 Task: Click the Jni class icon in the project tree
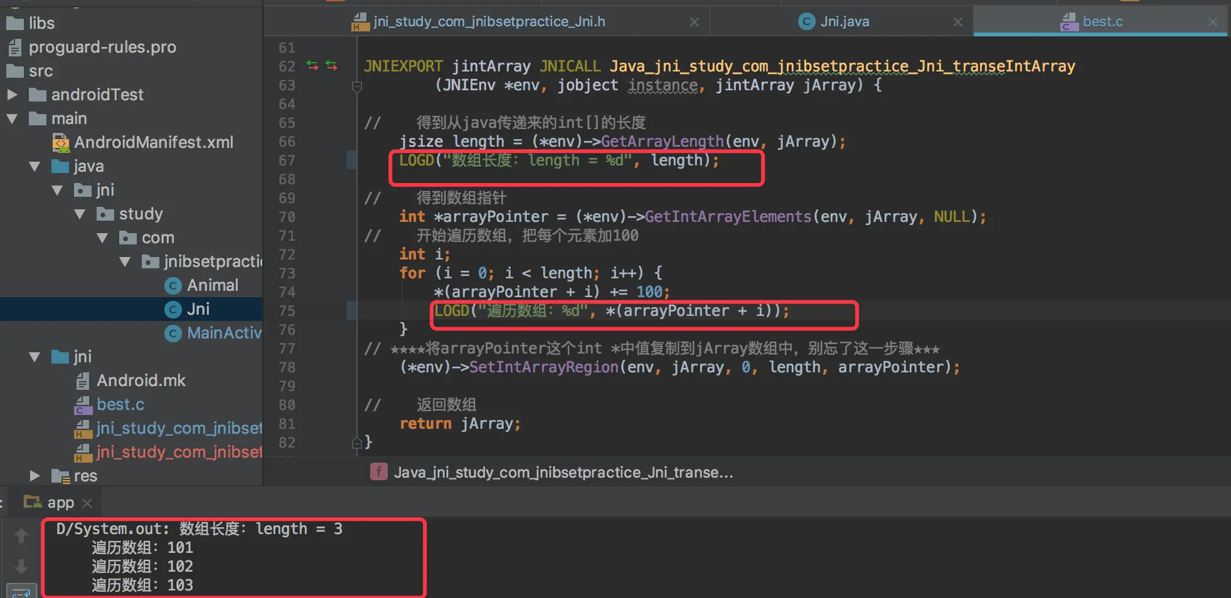click(173, 310)
